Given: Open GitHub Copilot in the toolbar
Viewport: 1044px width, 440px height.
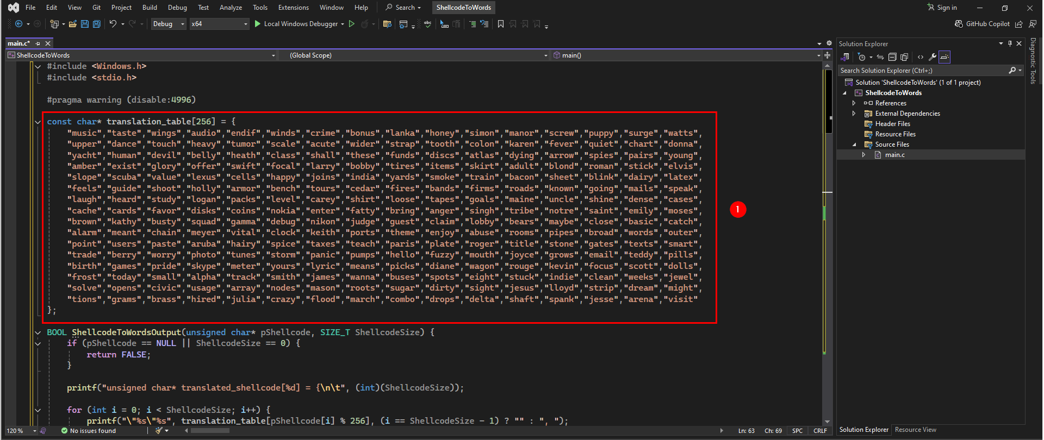Looking at the screenshot, I should coord(983,24).
